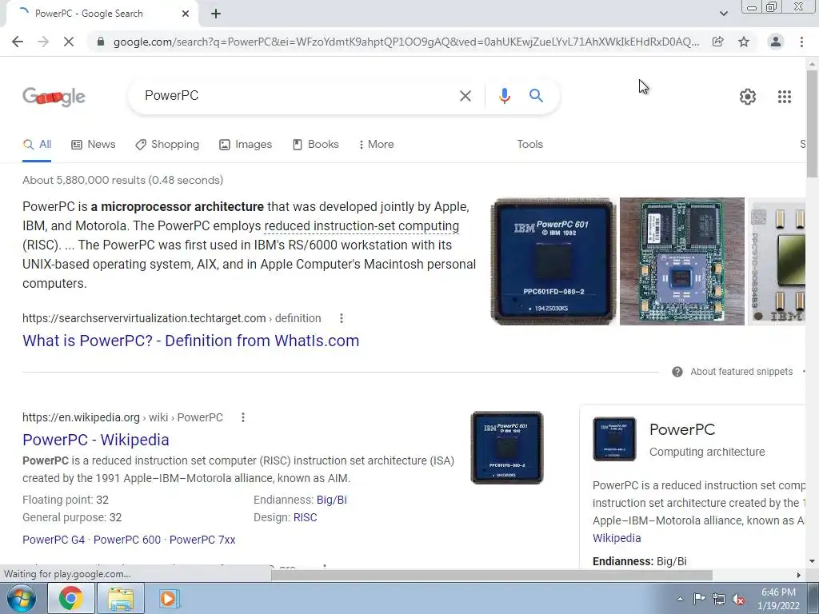
Task: Stop loading the page
Action: (x=69, y=42)
